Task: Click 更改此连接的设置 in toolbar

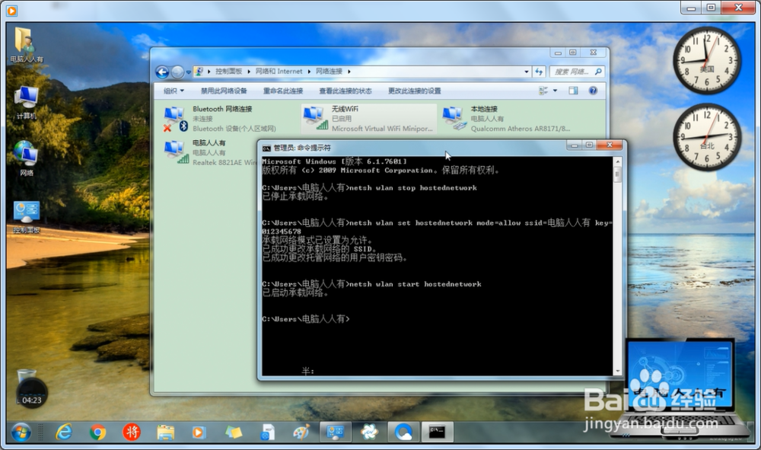Action: 415,91
